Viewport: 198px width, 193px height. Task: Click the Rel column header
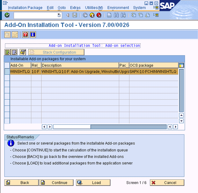tap(36, 65)
